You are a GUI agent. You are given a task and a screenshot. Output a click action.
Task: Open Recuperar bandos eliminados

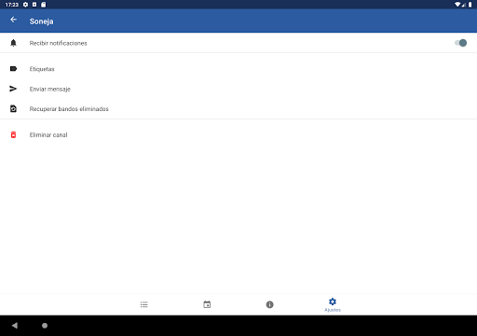238,109
